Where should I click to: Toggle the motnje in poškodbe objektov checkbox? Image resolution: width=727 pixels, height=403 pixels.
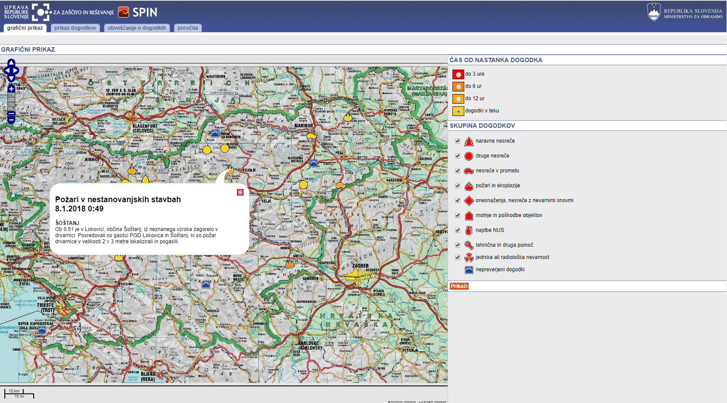(458, 215)
